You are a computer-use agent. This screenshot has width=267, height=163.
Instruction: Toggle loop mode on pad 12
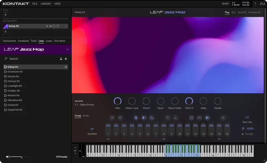point(195,126)
